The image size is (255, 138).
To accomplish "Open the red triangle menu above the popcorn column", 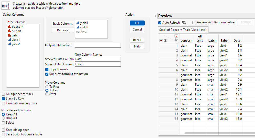I will point(176,36).
